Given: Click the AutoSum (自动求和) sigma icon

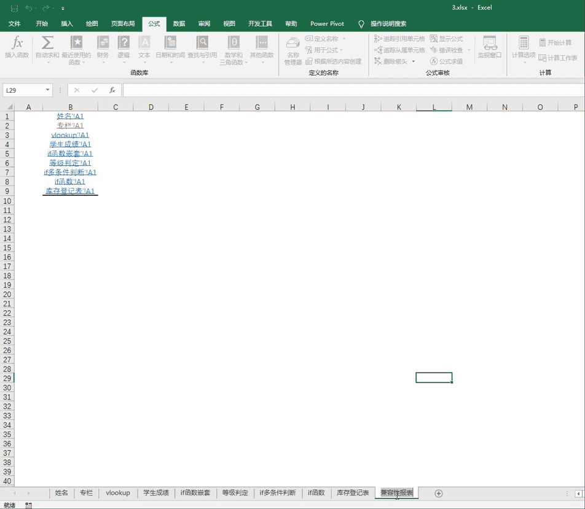Looking at the screenshot, I should (47, 42).
